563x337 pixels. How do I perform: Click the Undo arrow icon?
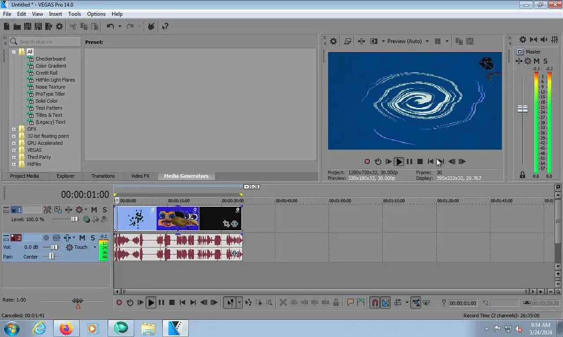pyautogui.click(x=110, y=26)
